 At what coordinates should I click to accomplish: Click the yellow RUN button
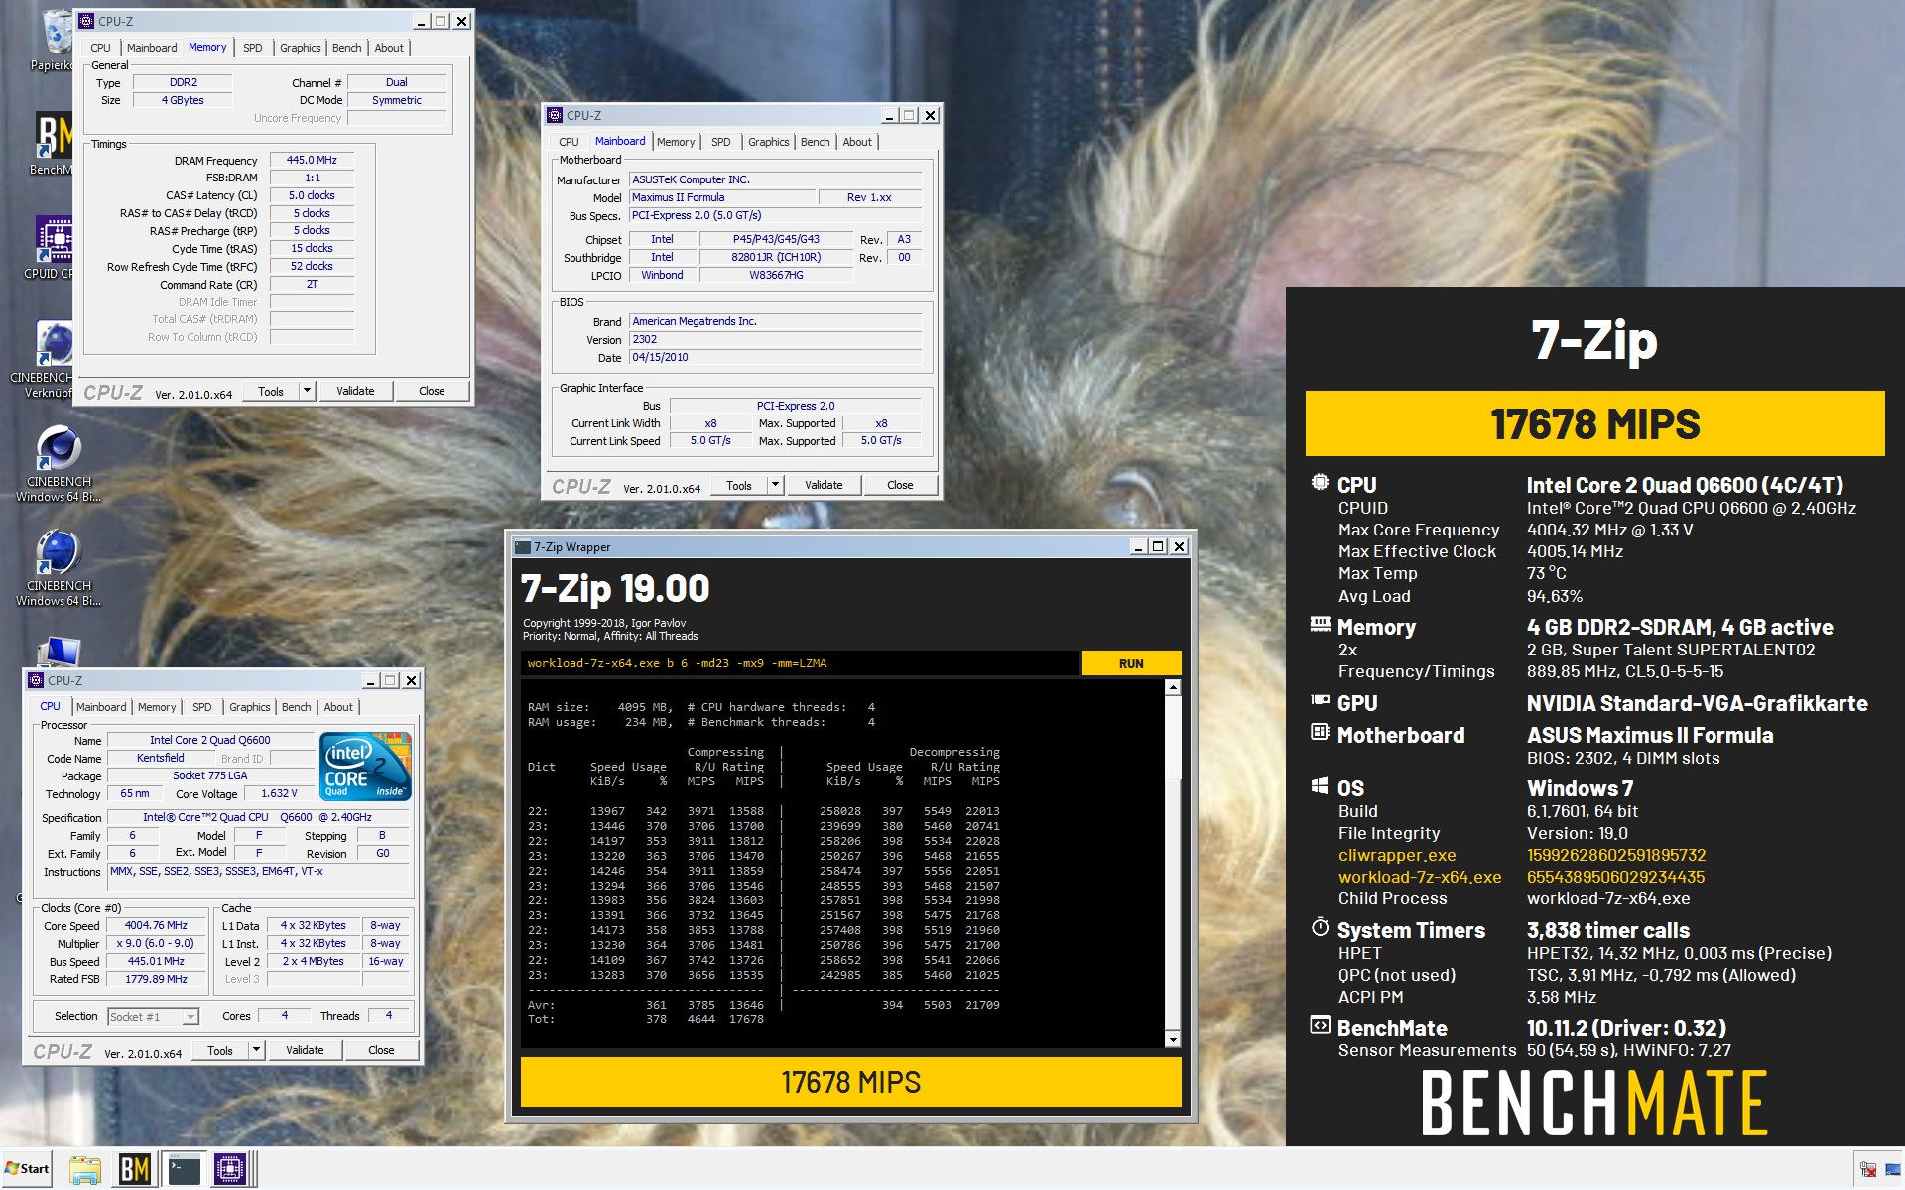click(x=1131, y=663)
